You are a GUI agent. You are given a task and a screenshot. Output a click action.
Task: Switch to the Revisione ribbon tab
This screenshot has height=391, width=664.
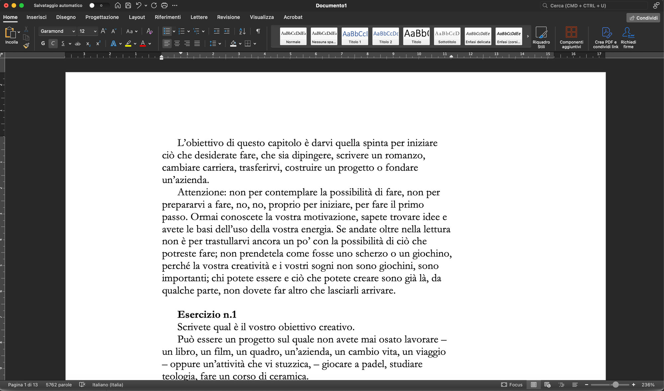pyautogui.click(x=228, y=17)
